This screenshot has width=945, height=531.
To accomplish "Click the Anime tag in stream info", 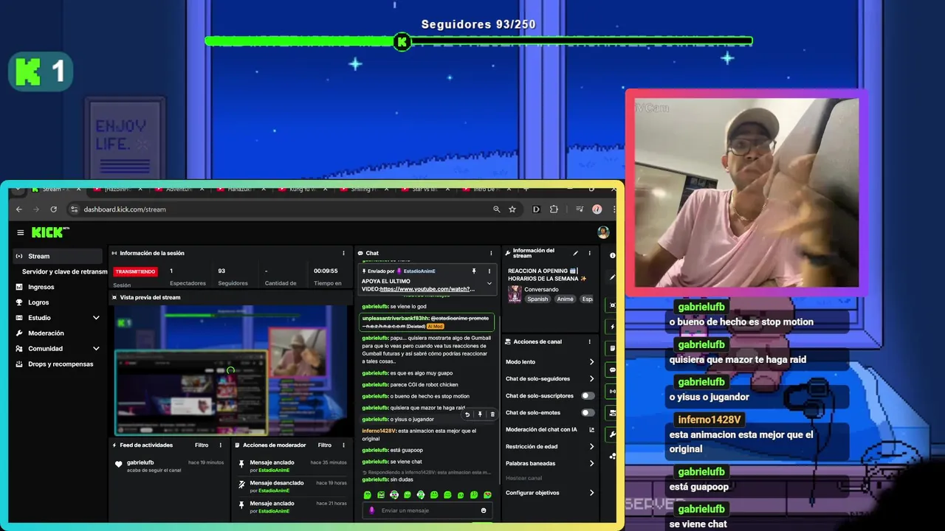I will [565, 299].
